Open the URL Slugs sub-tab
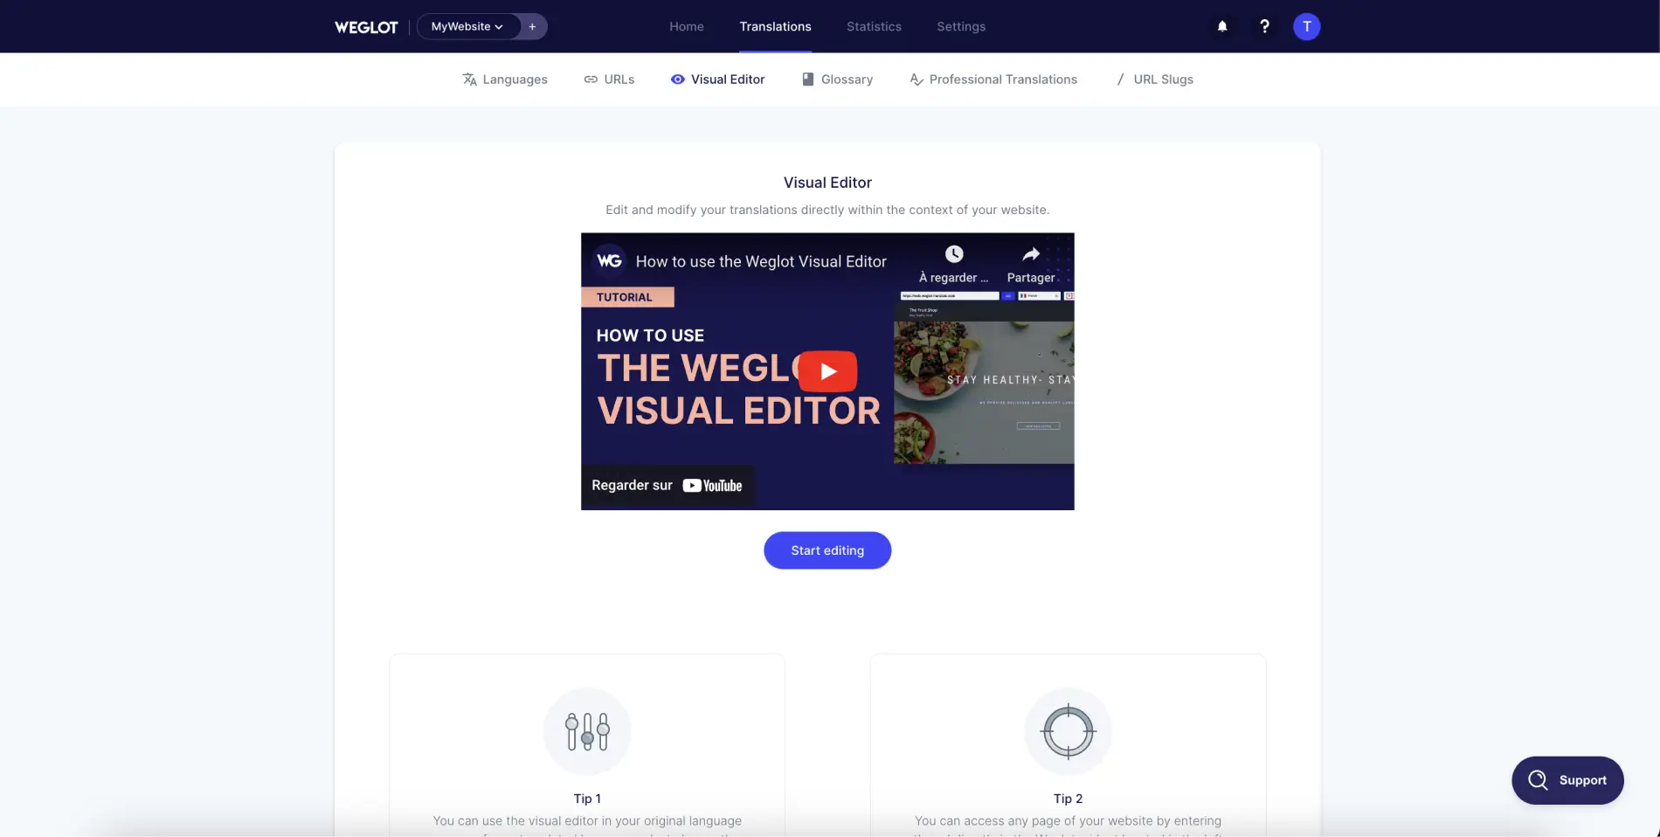1660x837 pixels. pyautogui.click(x=1154, y=80)
